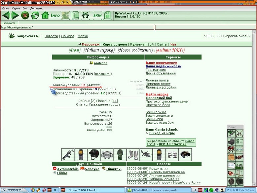Screen dimensions: 257x193
Task: Open the SKIN toolbar button
Action: (97, 16)
